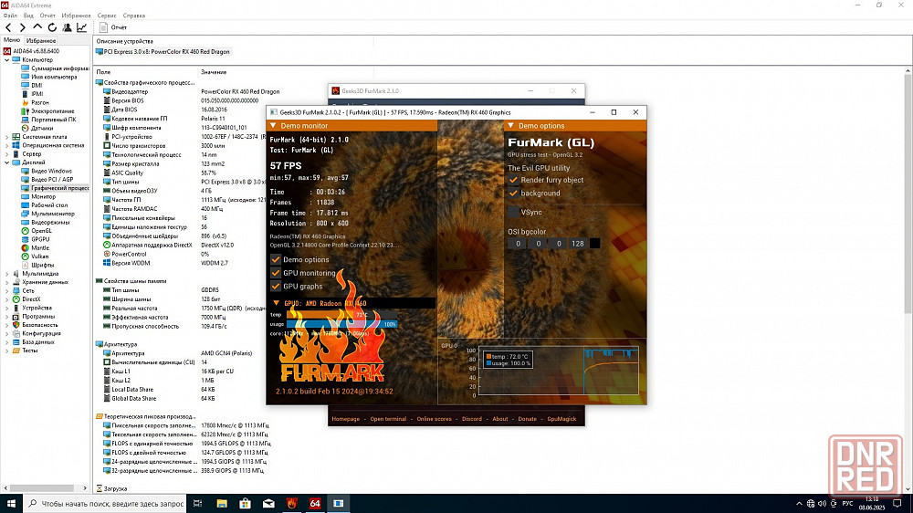The width and height of the screenshot is (913, 513).
Task: Open the Файл menu
Action: pyautogui.click(x=10, y=16)
